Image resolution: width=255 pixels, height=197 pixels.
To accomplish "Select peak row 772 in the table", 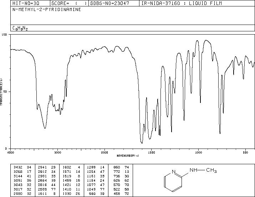I will (x=121, y=171).
